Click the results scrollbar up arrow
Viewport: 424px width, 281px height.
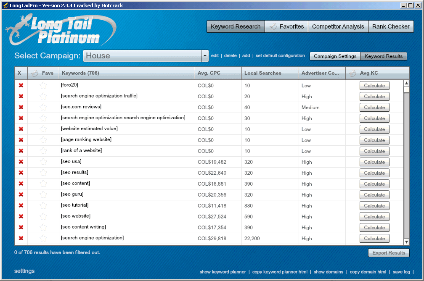pos(406,83)
